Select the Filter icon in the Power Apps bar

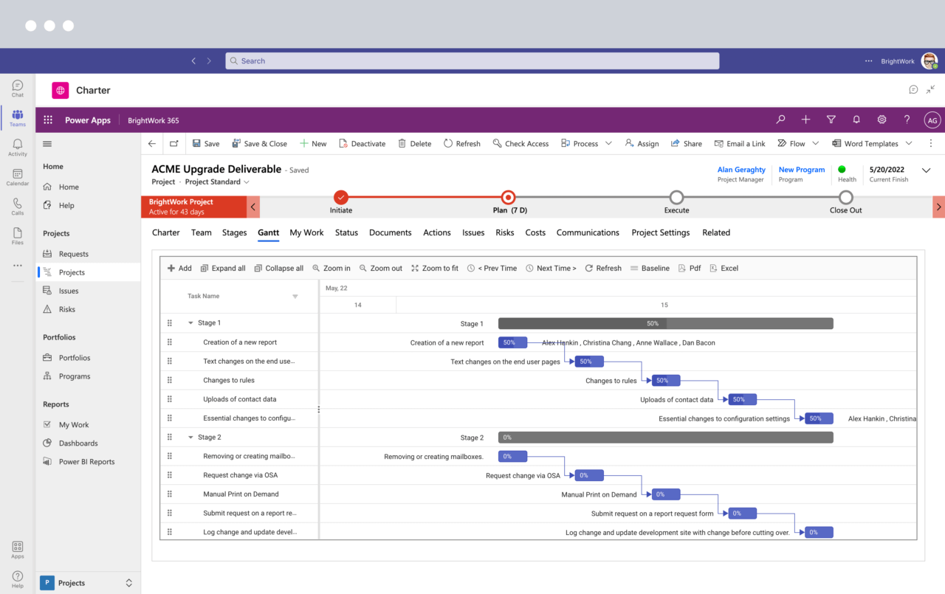tap(831, 119)
